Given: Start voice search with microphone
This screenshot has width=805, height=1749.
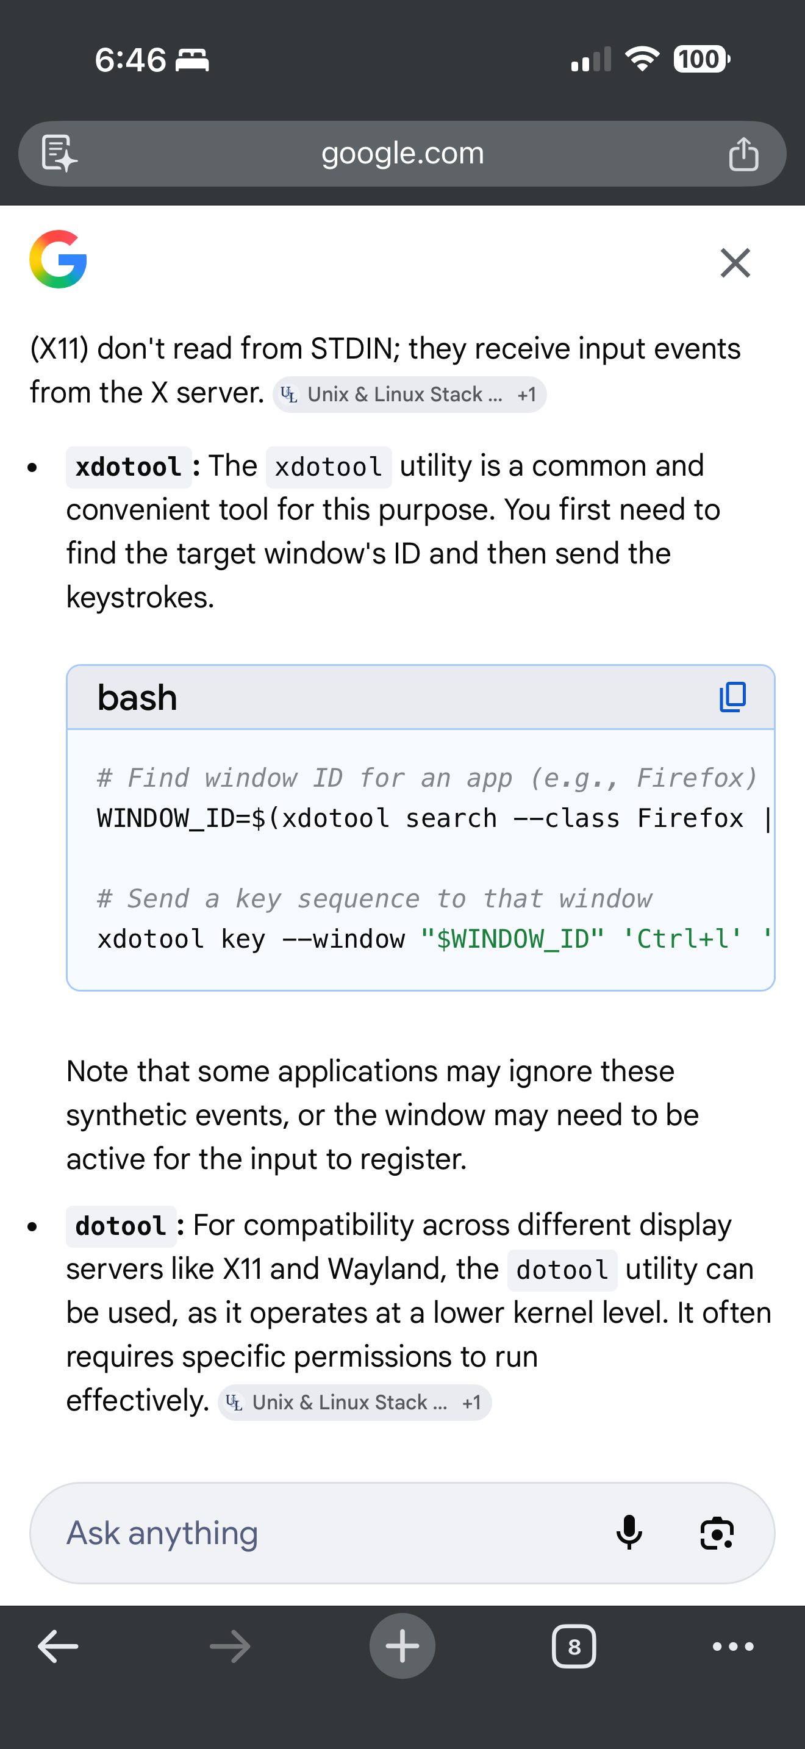Looking at the screenshot, I should tap(629, 1533).
